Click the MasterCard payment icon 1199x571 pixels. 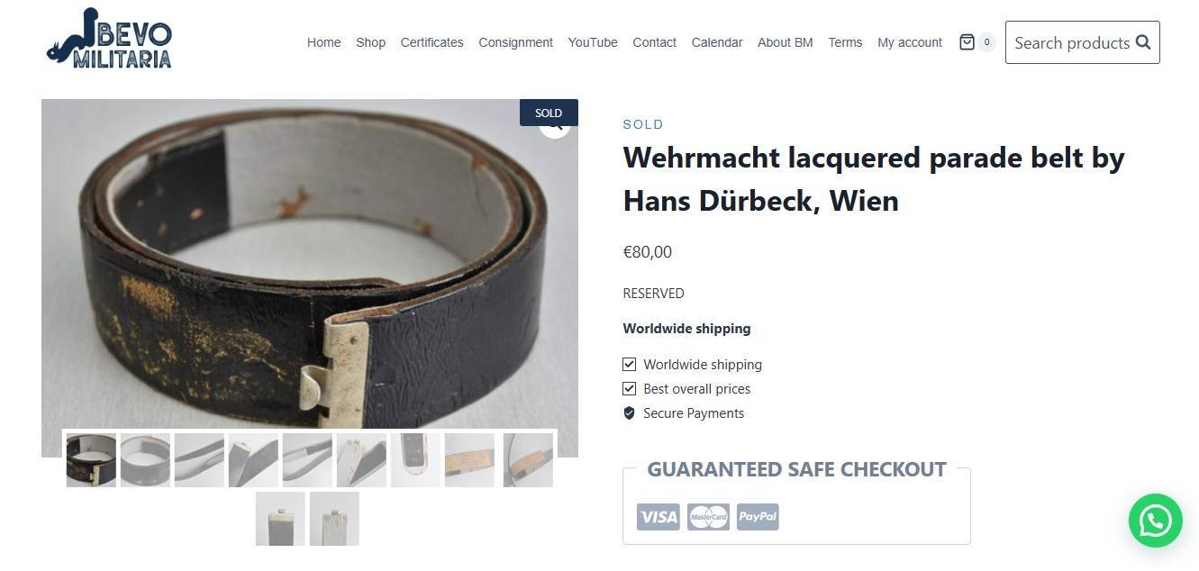(708, 517)
